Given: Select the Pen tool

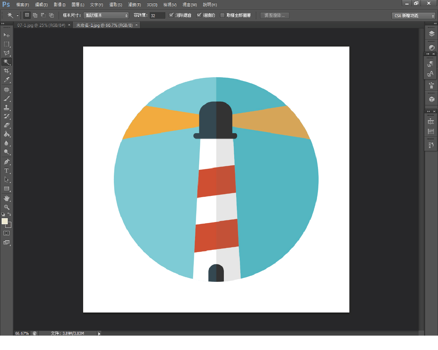Looking at the screenshot, I should click(6, 162).
